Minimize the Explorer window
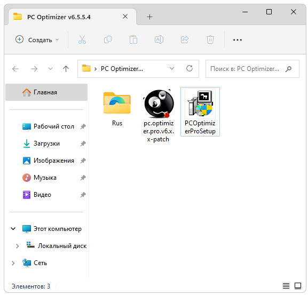308x296 pixels. (x=245, y=12)
